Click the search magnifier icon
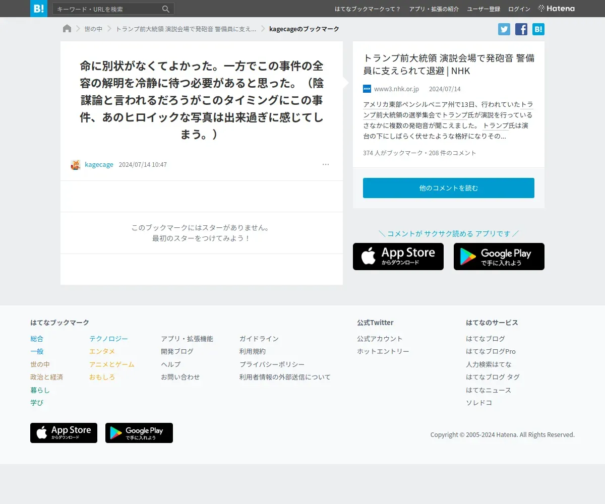The image size is (605, 504). (166, 9)
